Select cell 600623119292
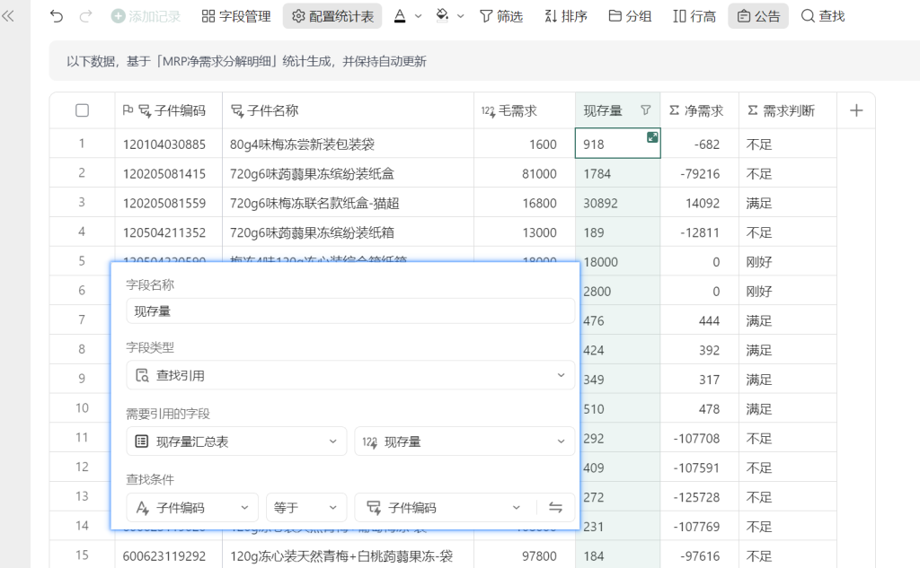 [x=168, y=555]
